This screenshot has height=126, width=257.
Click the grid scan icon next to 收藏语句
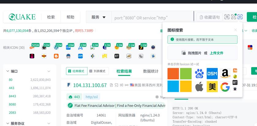coord(227,17)
